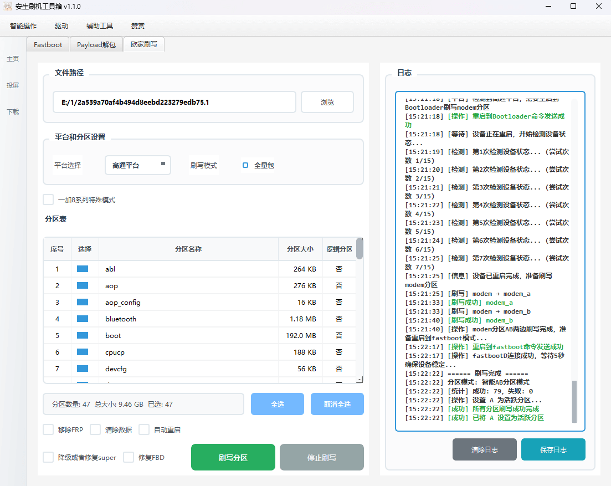Screen dimensions: 611x486
Task: Enable the 清除数据 checkbox
Action: 95,429
